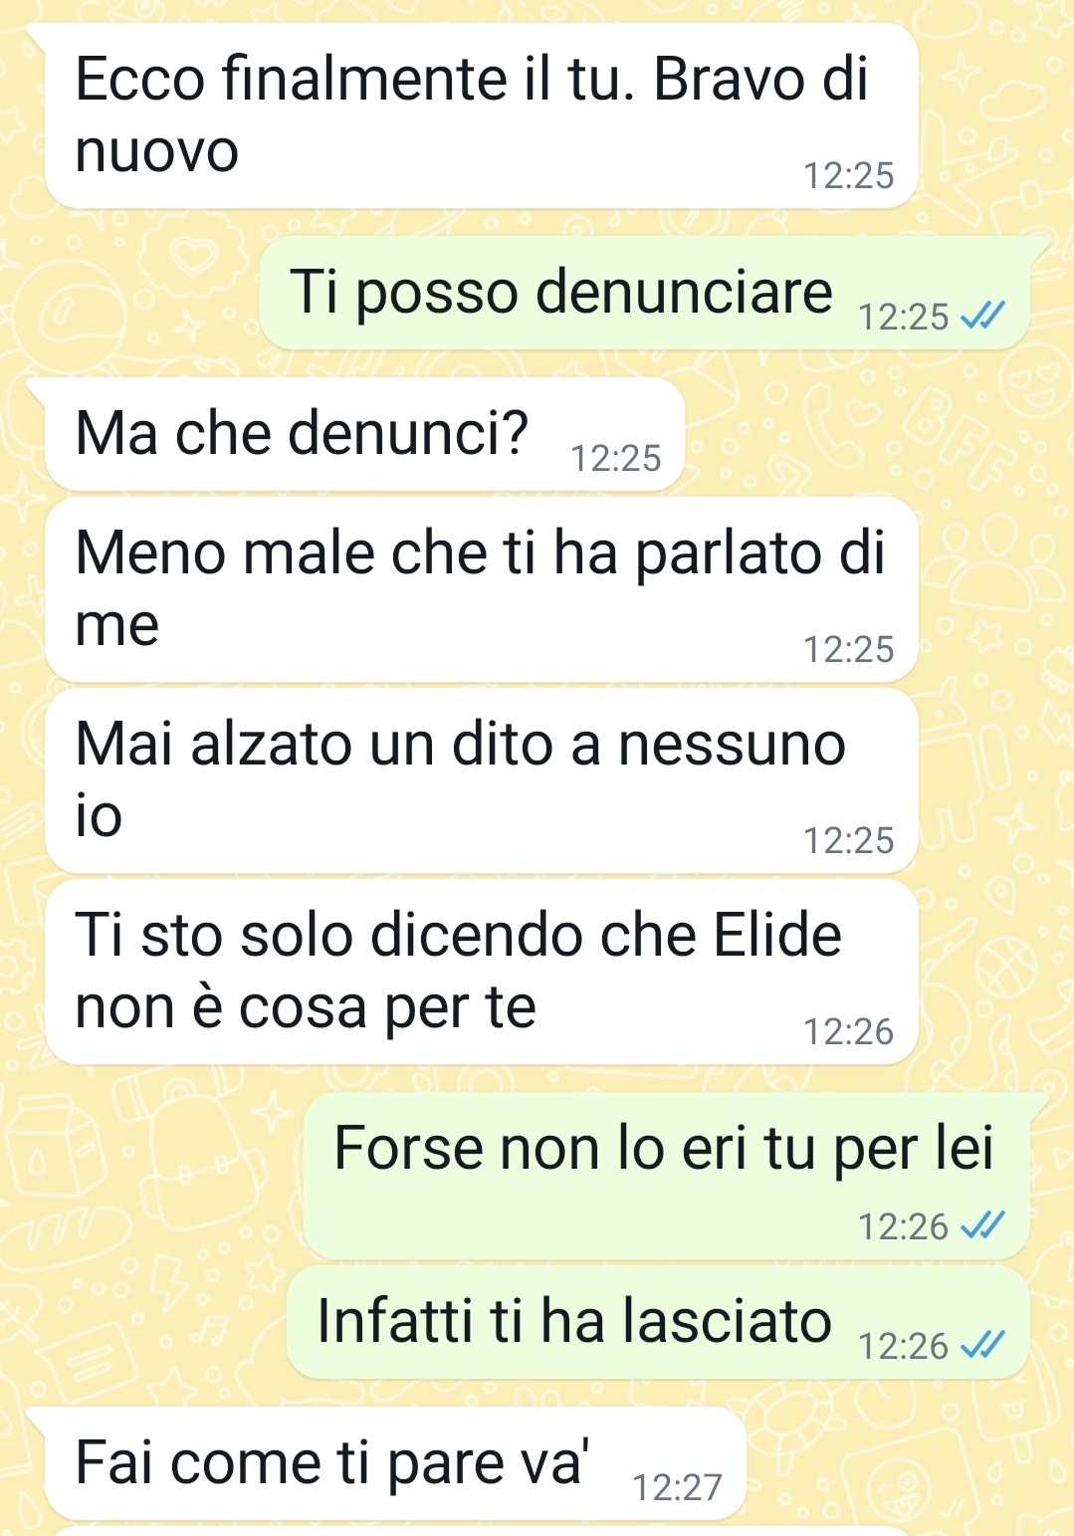The height and width of the screenshot is (1536, 1074).
Task: Select the sent message 'Infatti ti ha lasciato'
Action: coord(658,1322)
